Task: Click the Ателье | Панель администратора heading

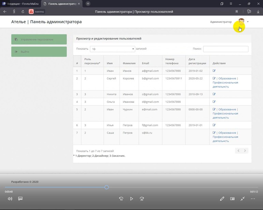Action: point(46,22)
